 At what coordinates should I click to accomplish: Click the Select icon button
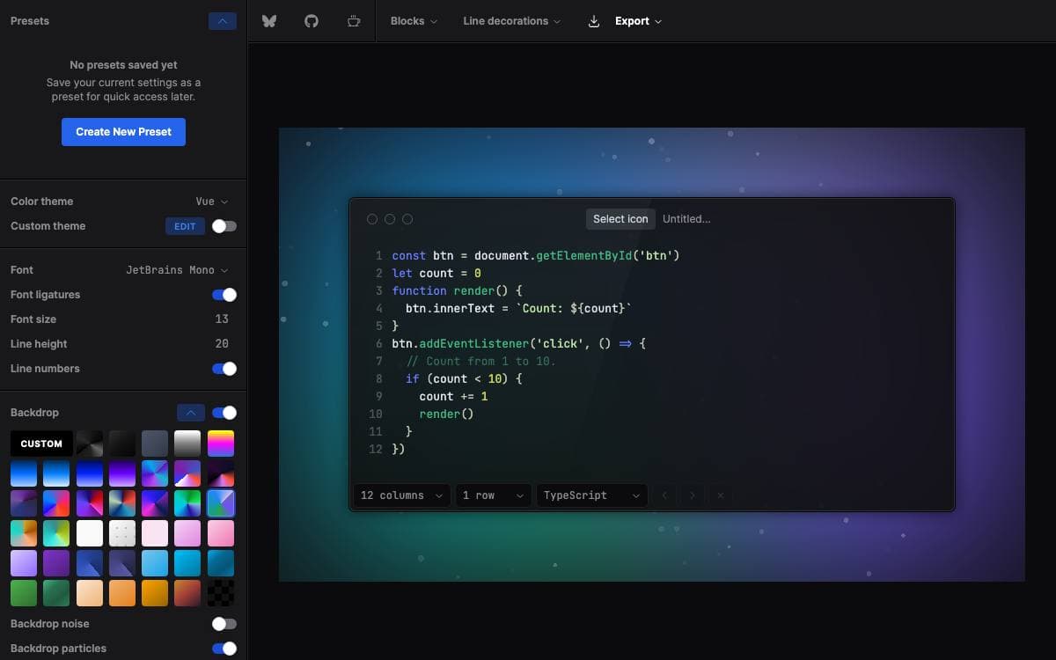point(620,219)
